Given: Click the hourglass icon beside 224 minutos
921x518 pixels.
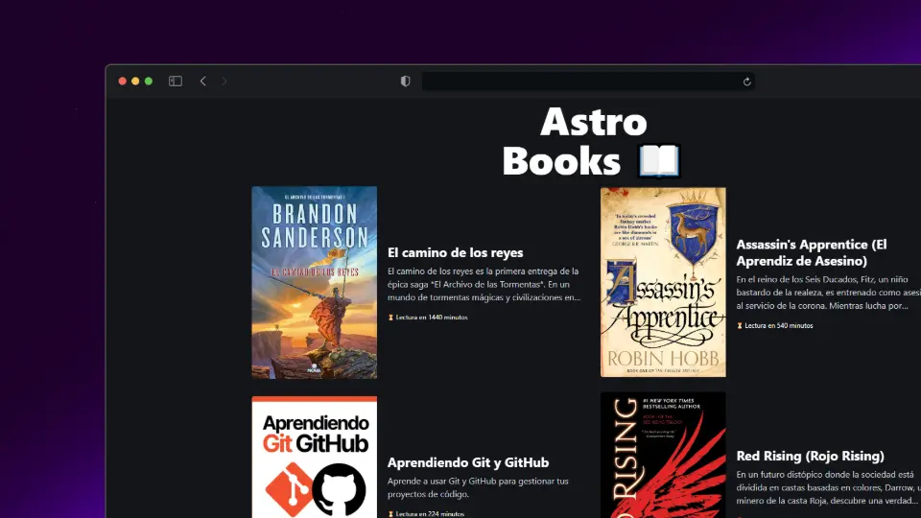Looking at the screenshot, I should 390,514.
